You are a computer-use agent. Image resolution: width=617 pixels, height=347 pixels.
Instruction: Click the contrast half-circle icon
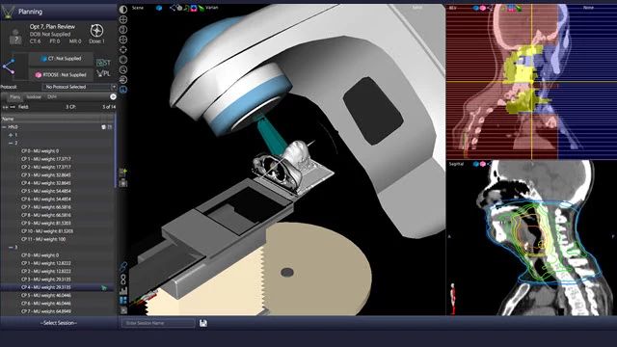(123, 9)
